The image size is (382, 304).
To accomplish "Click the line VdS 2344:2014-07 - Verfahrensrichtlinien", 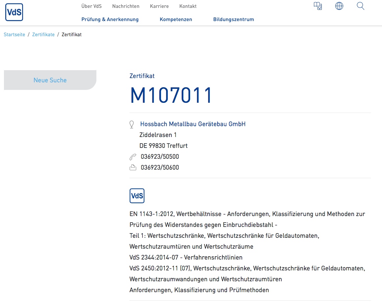I will [x=186, y=258].
